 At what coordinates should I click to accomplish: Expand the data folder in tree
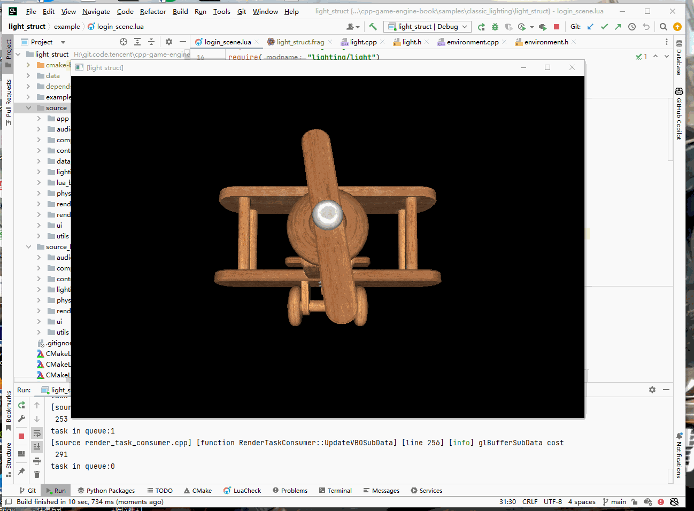pos(28,76)
